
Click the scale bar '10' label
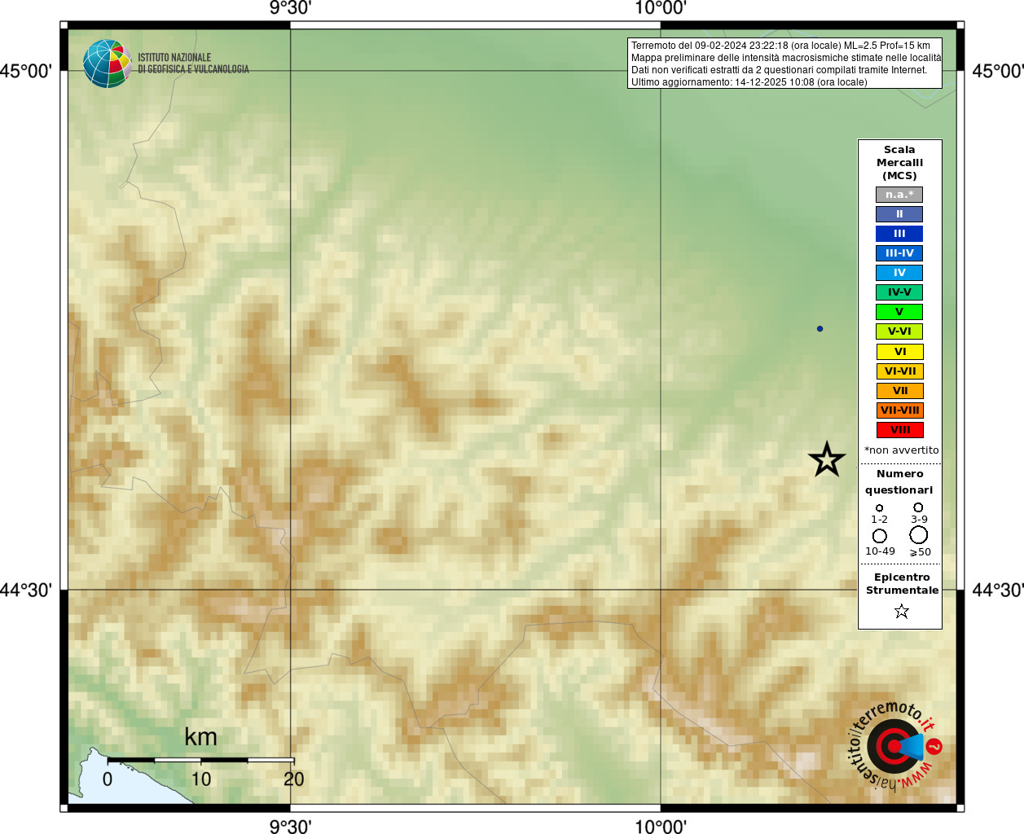[x=200, y=779]
